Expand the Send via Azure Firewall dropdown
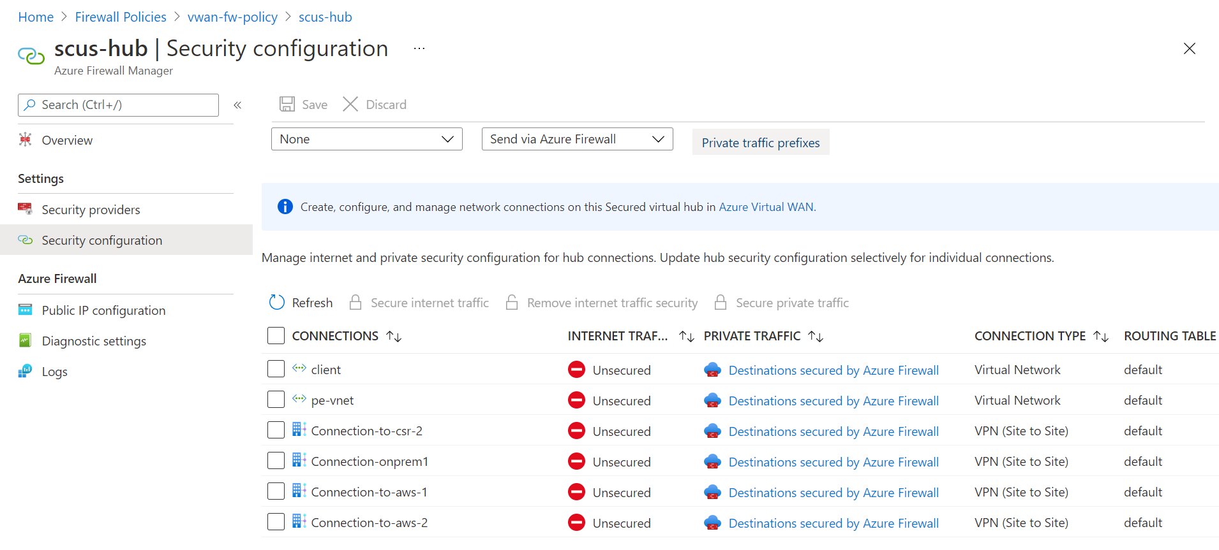The image size is (1219, 550). 577,139
